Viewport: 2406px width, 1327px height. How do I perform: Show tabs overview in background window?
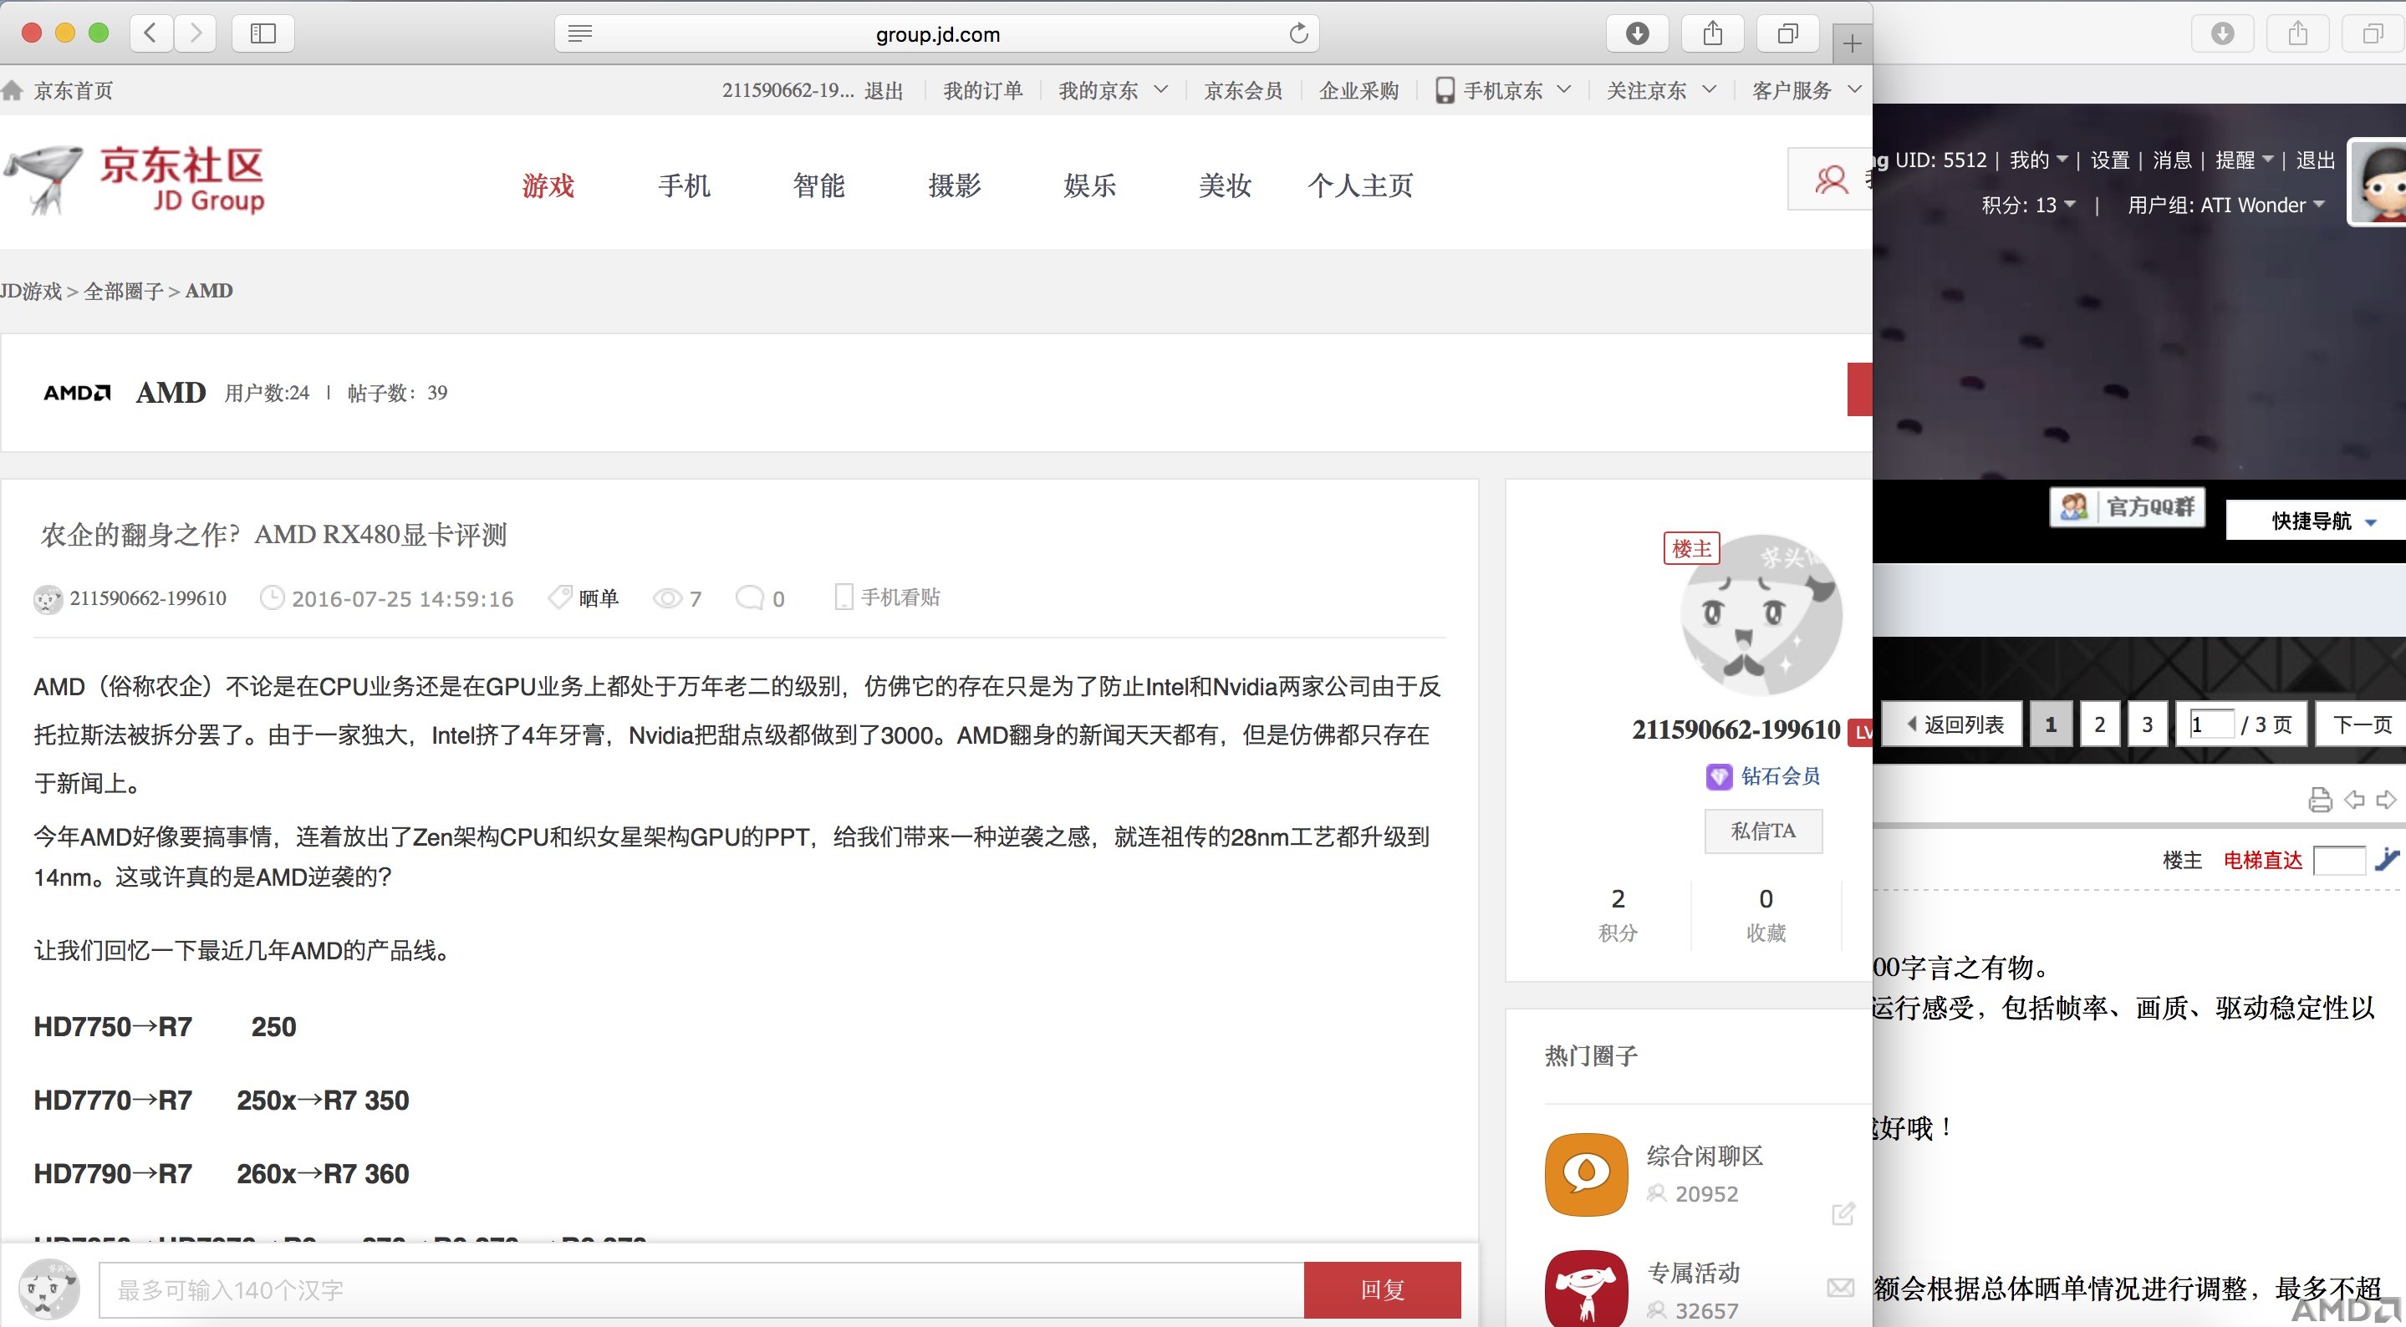(x=2373, y=33)
